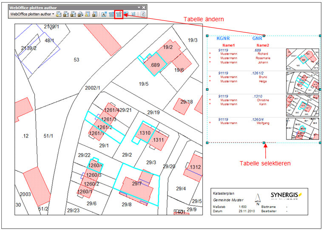Click parcel label .1311 on the map
323x230 pixels.
pos(158,140)
